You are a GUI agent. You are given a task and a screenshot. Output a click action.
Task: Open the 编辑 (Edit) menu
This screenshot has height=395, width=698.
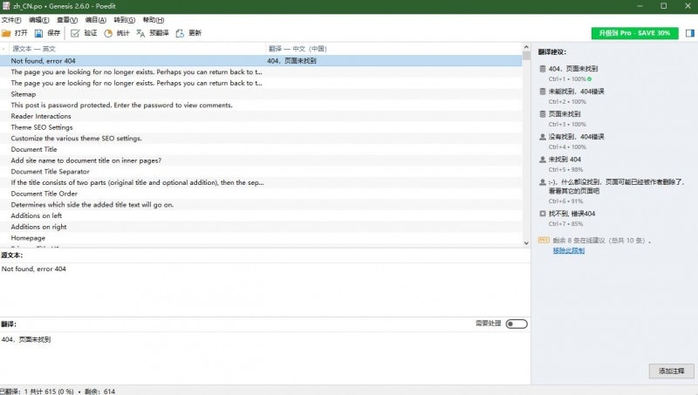coord(39,19)
